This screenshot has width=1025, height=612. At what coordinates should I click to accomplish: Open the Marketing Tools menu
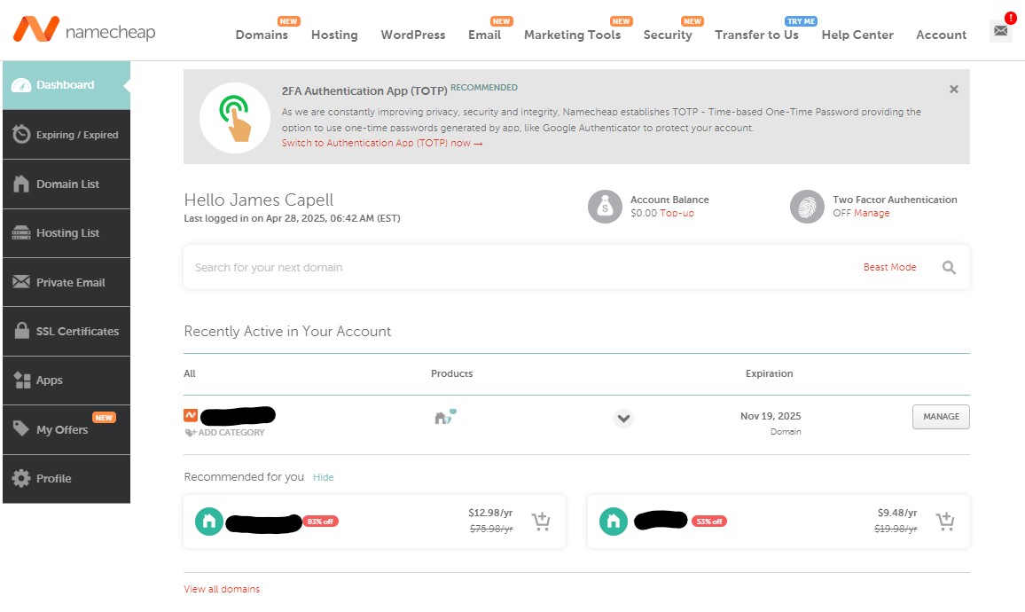(572, 35)
